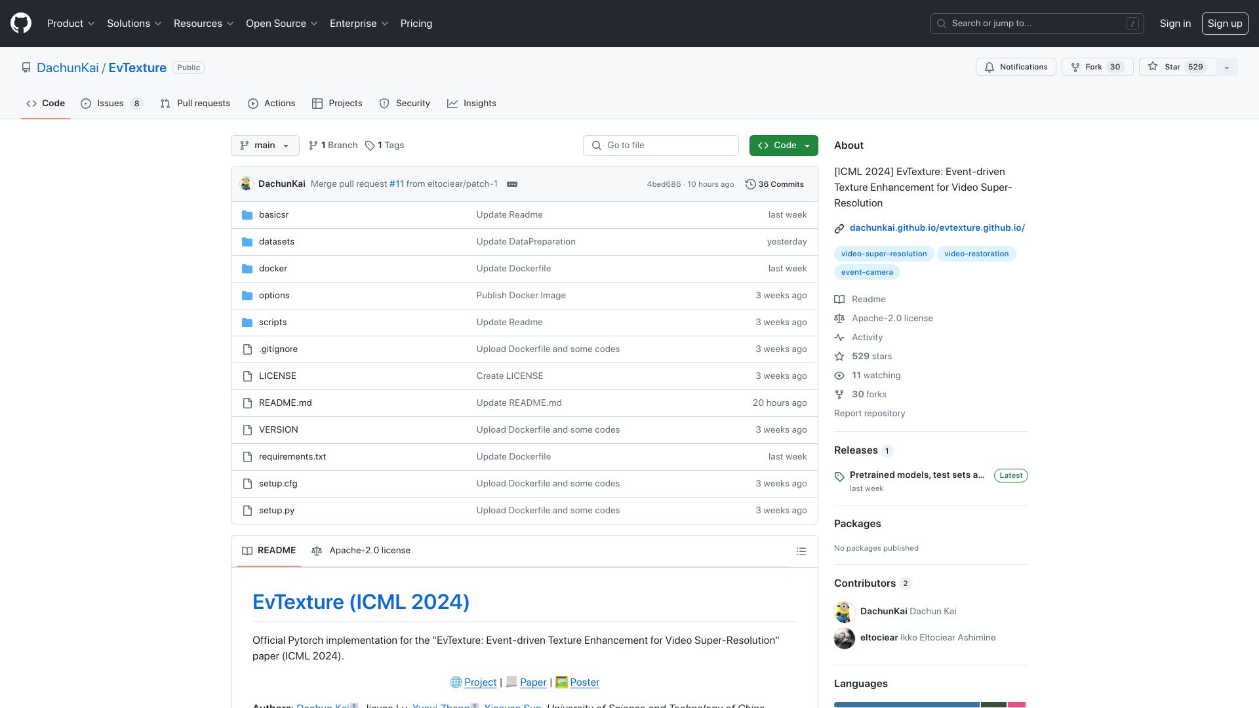Open README outline list icon
Viewport: 1259px width, 708px height.
[801, 551]
